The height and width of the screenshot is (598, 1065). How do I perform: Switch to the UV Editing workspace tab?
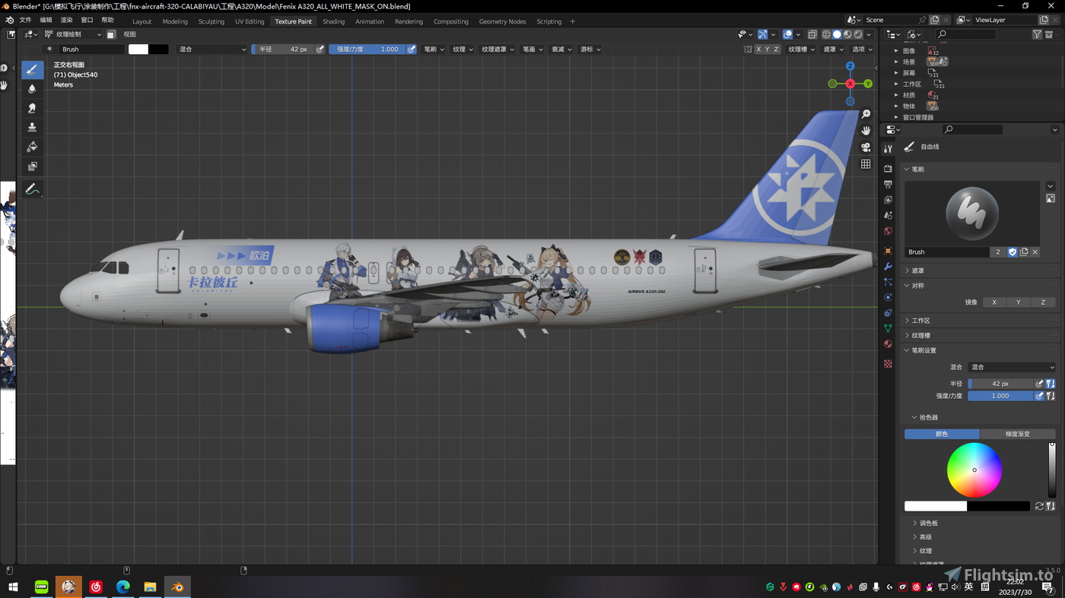pos(250,21)
